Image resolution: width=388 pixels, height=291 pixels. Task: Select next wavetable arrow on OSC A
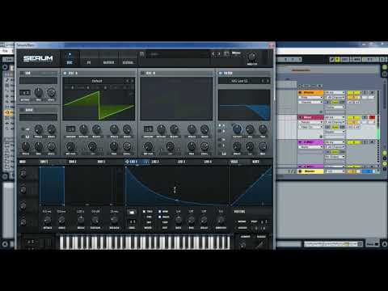133,81
